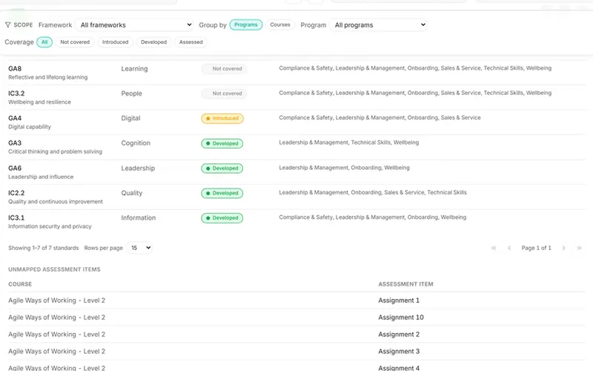Select Assignment 3 item

click(399, 352)
